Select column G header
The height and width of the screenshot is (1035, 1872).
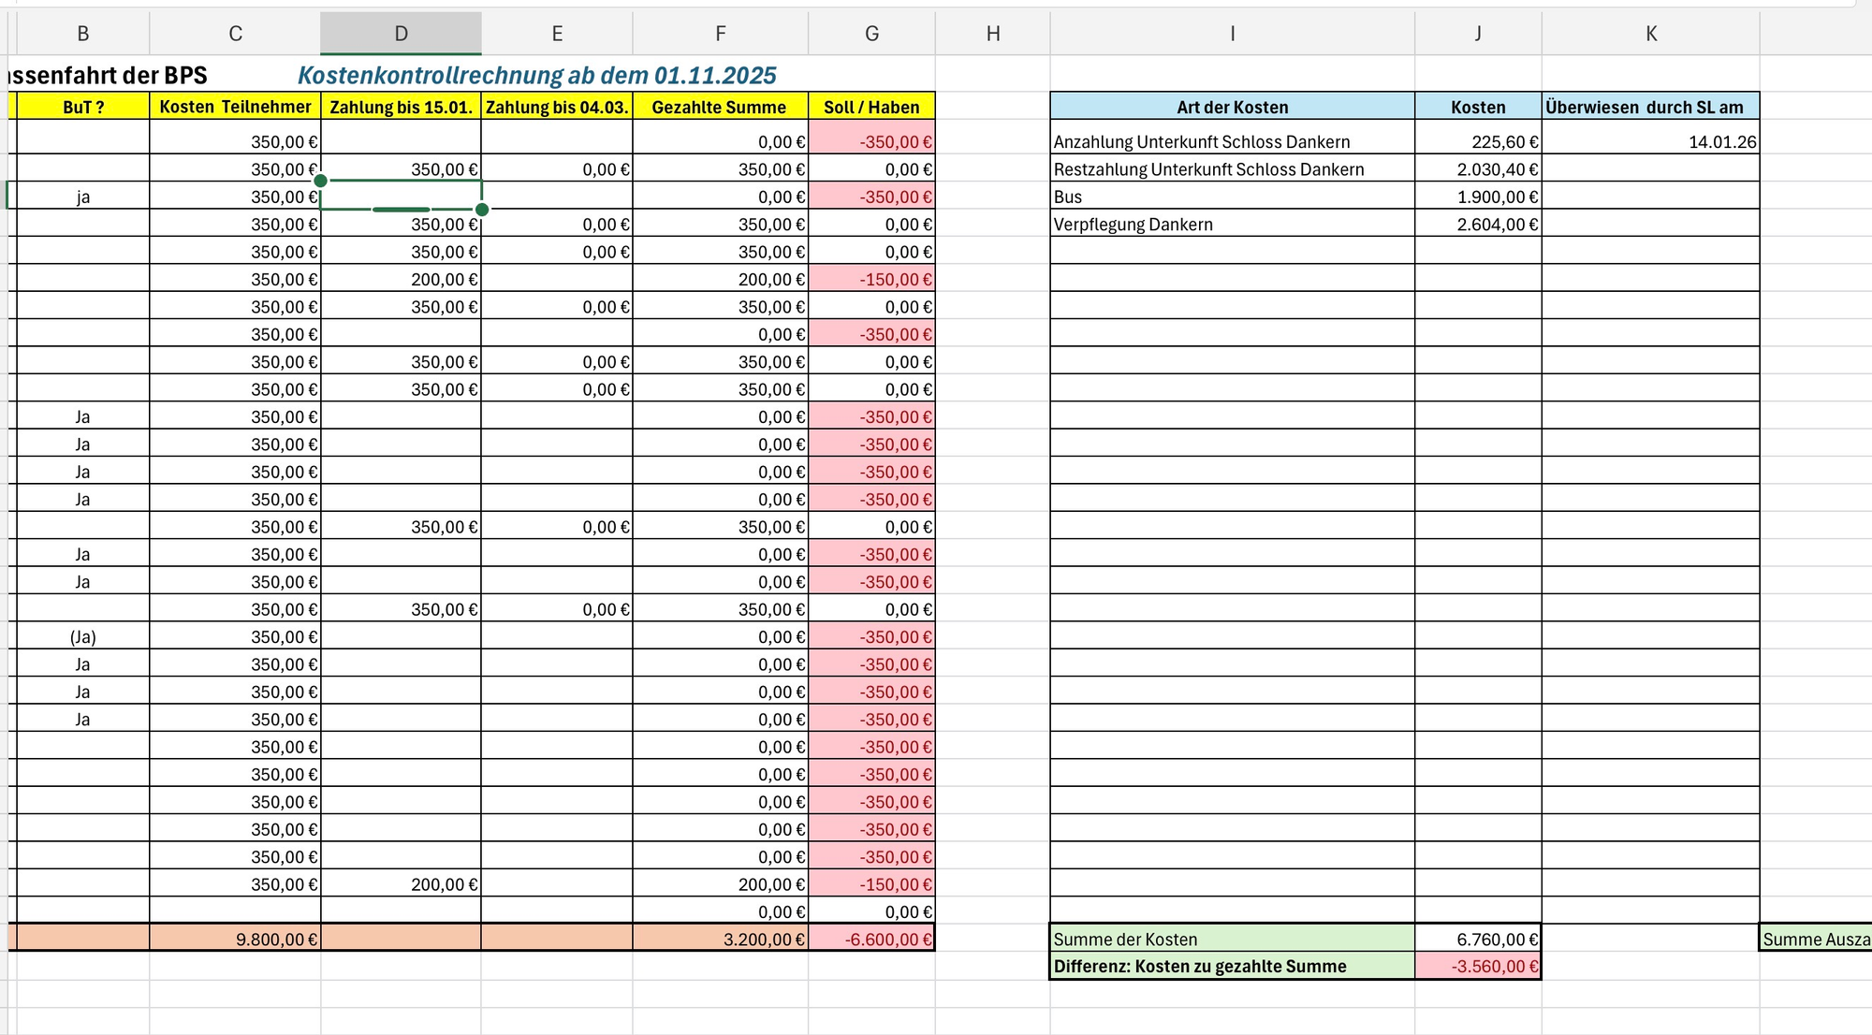pos(871,34)
